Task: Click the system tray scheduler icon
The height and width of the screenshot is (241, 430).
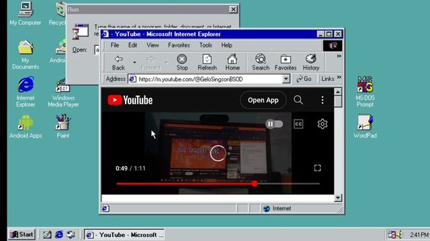Action: pos(392,234)
